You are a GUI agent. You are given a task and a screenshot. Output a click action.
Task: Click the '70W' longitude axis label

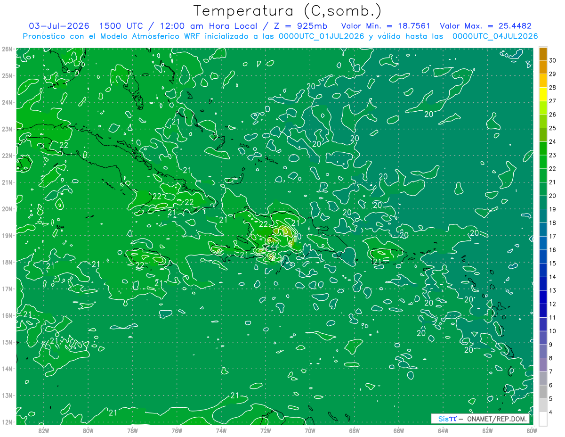point(310,430)
